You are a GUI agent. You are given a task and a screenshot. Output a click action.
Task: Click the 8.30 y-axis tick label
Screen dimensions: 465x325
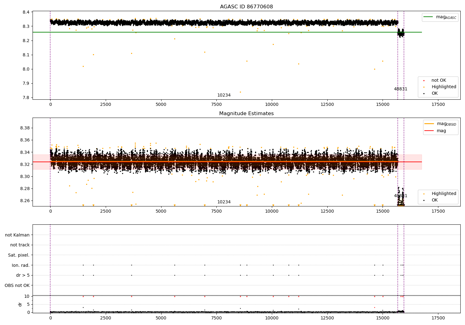[x=25, y=176]
